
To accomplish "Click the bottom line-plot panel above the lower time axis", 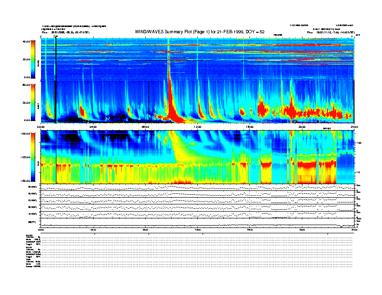I will click(198, 223).
